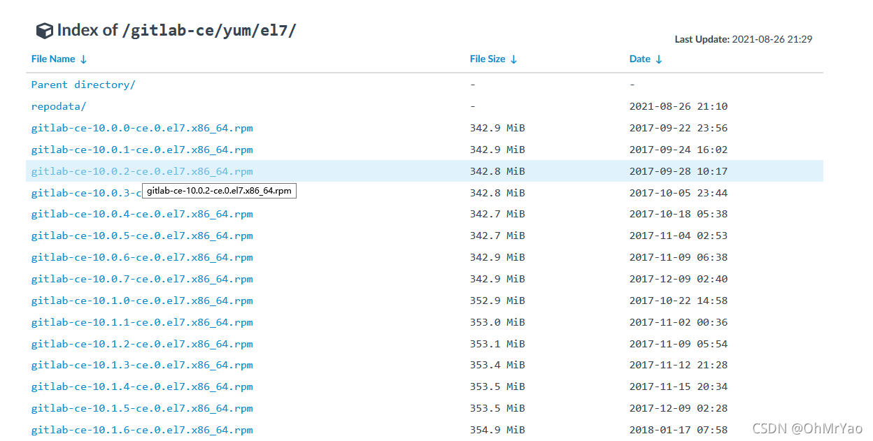
Task: Download gitlab-ce-10.0.7-ce.0.el7.x86_64.rpm
Action: pos(142,279)
